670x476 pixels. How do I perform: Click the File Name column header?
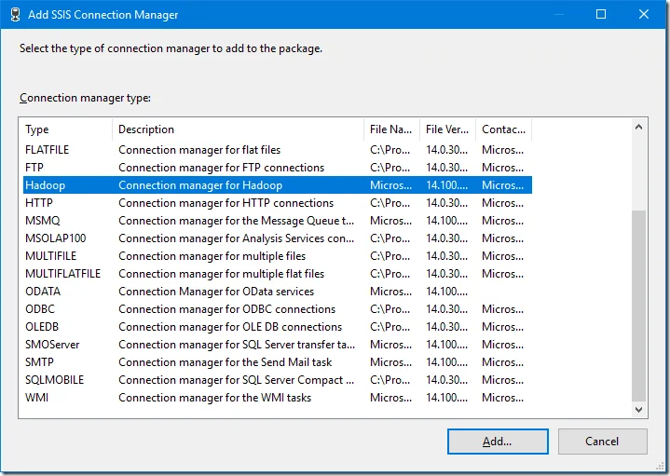(391, 129)
